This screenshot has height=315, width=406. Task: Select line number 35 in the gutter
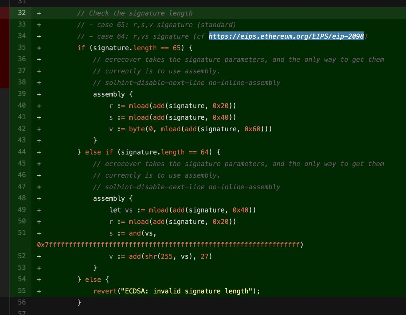click(22, 48)
